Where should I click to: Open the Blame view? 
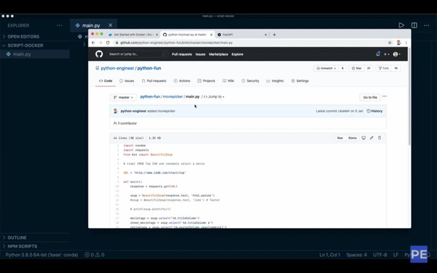click(352, 138)
